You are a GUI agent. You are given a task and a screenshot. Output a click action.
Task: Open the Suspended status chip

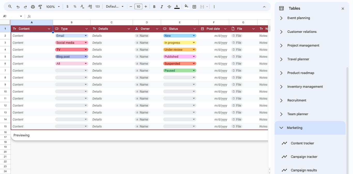(x=180, y=64)
